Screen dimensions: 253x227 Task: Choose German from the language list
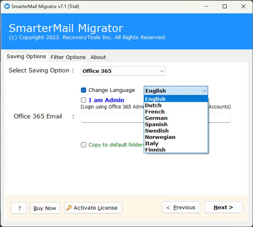(156, 118)
